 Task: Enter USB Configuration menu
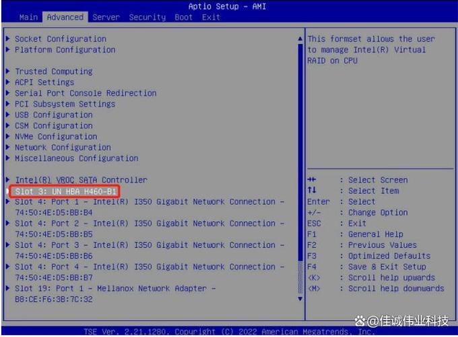53,115
